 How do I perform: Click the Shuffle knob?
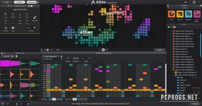(68, 58)
